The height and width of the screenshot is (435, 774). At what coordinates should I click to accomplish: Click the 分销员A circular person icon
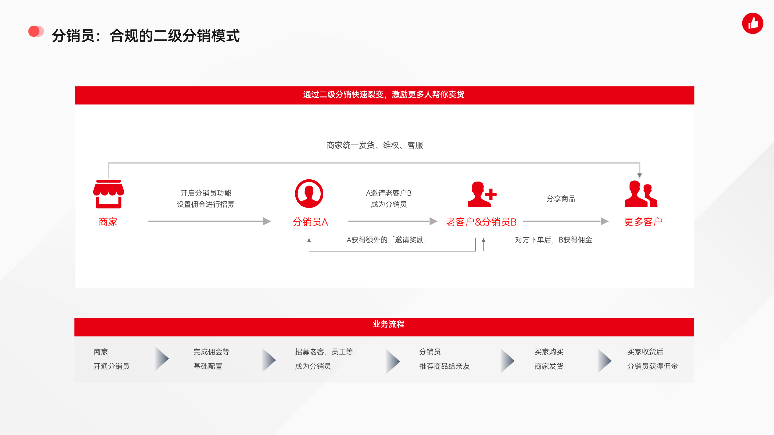pos(309,194)
